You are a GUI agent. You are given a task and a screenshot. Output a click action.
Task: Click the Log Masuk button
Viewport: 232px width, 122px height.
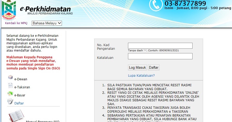[x=137, y=67]
